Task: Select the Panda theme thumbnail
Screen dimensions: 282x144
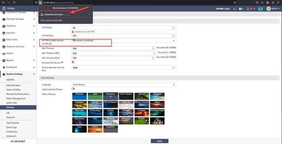Action: click(141, 121)
